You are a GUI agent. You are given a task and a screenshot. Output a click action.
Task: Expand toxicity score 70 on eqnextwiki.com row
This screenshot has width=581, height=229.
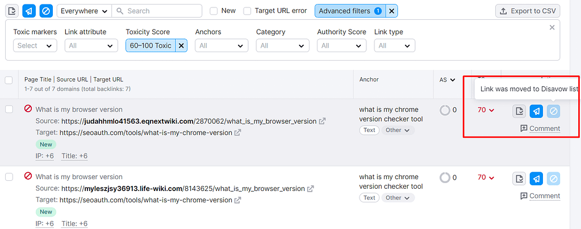(x=486, y=110)
